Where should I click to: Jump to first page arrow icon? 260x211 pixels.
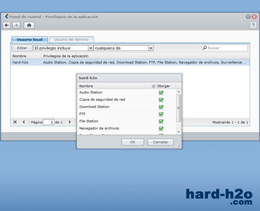coord(15,122)
